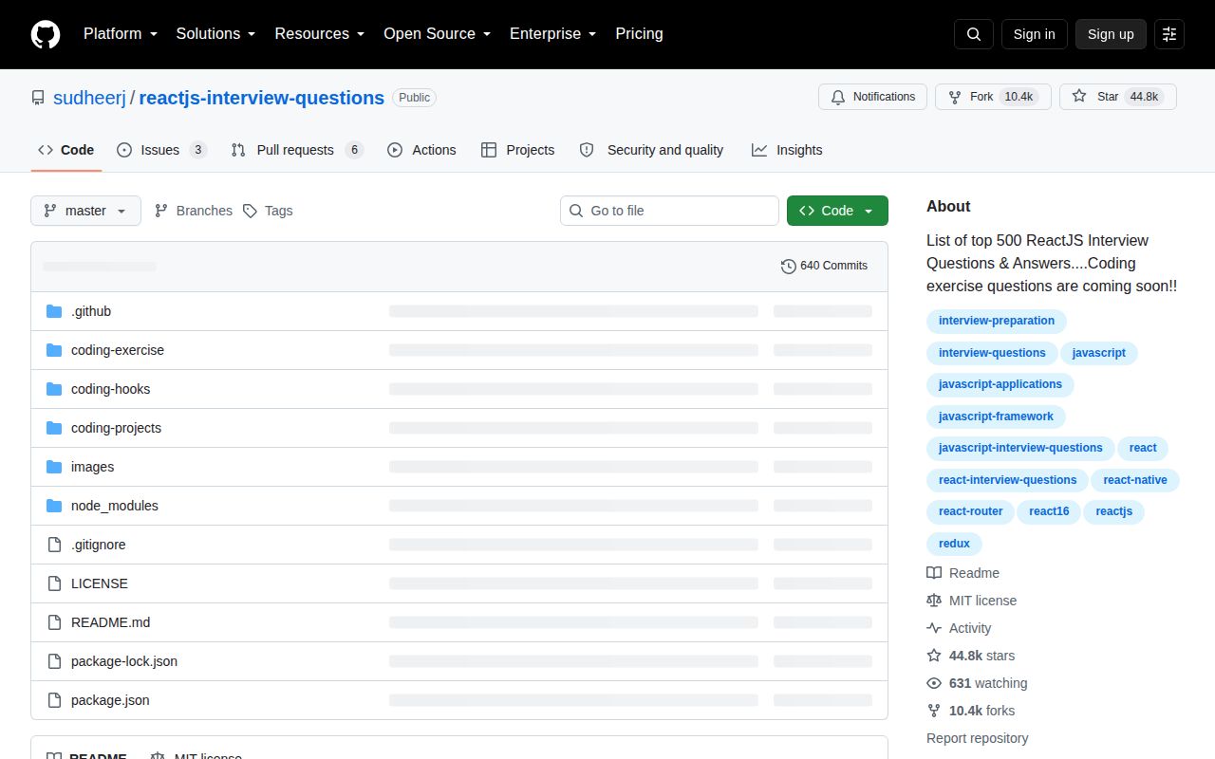The width and height of the screenshot is (1215, 759).
Task: Select the javascript-framework topic tag
Action: coord(996,417)
